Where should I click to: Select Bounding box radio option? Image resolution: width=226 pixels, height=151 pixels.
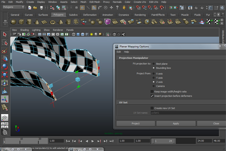click(154, 68)
